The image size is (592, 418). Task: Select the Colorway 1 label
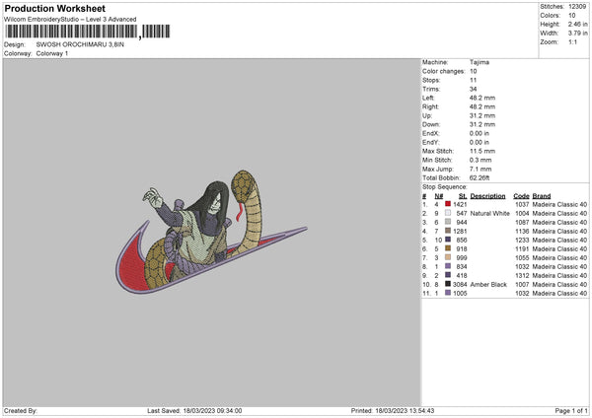coord(52,53)
